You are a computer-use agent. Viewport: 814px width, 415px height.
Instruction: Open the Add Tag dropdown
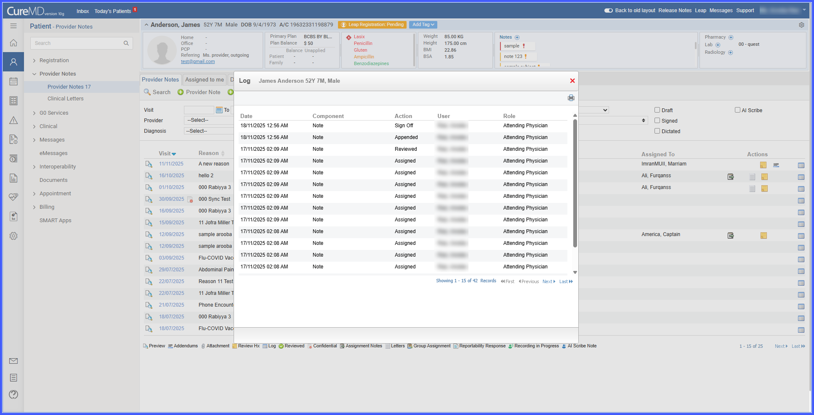pyautogui.click(x=423, y=25)
